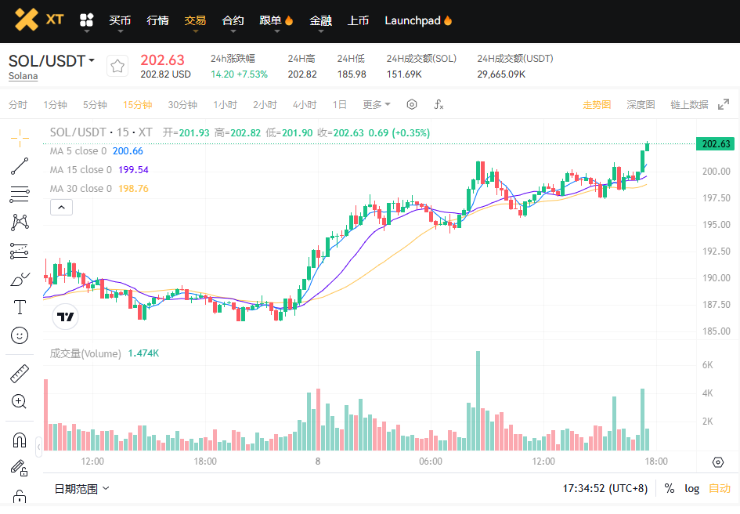Select the zoom in tool
Screen dimensions: 740x514
(20, 401)
